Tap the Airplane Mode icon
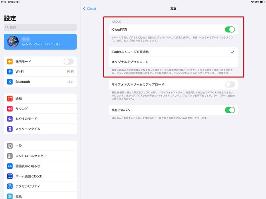This screenshot has width=266, height=199. tap(10, 61)
